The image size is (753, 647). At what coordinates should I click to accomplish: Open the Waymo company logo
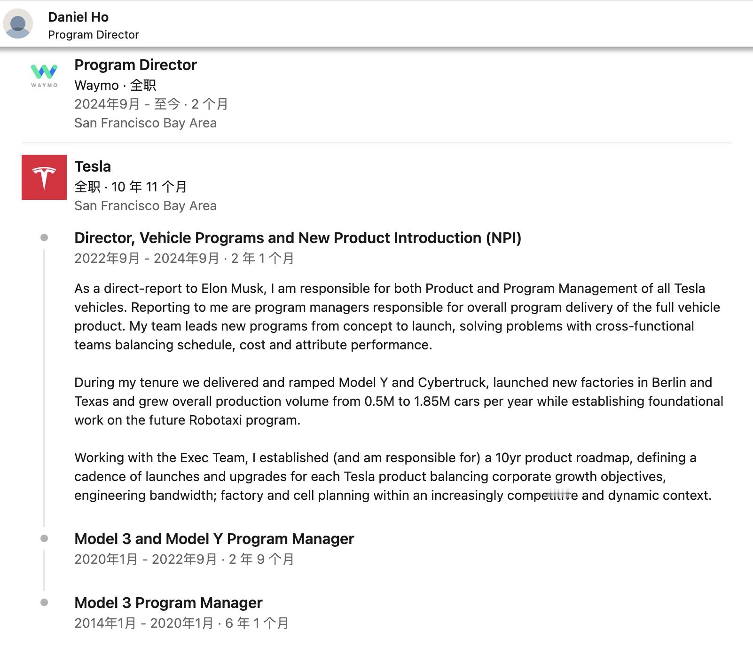(x=44, y=76)
